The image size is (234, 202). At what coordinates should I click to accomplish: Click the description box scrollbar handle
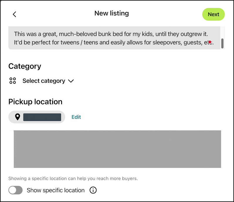222,43
